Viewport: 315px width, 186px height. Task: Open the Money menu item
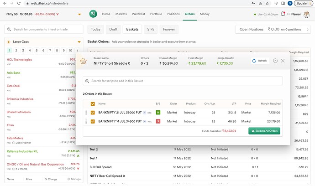point(205,14)
